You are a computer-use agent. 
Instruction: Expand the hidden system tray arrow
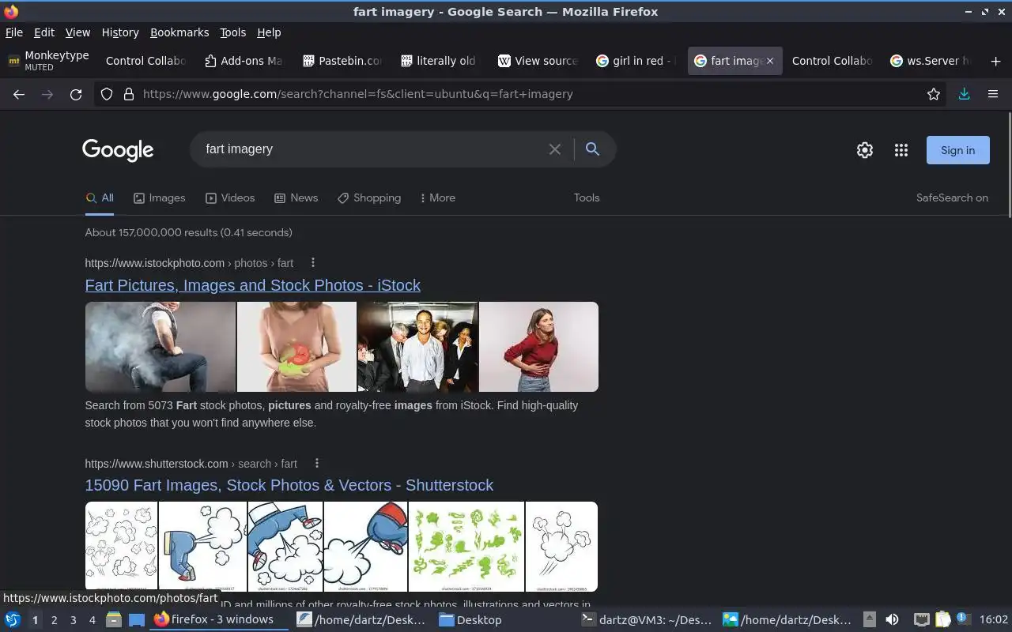pos(870,619)
